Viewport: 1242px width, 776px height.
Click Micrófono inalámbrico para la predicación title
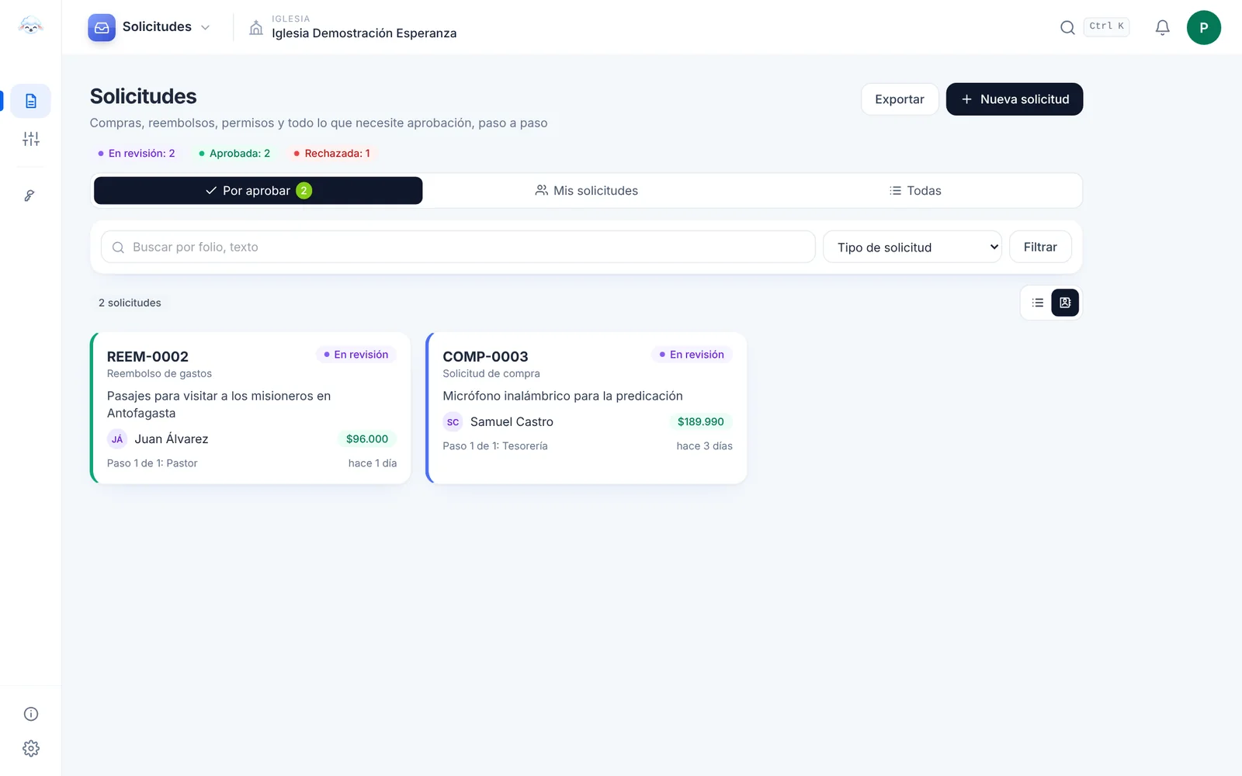[563, 396]
